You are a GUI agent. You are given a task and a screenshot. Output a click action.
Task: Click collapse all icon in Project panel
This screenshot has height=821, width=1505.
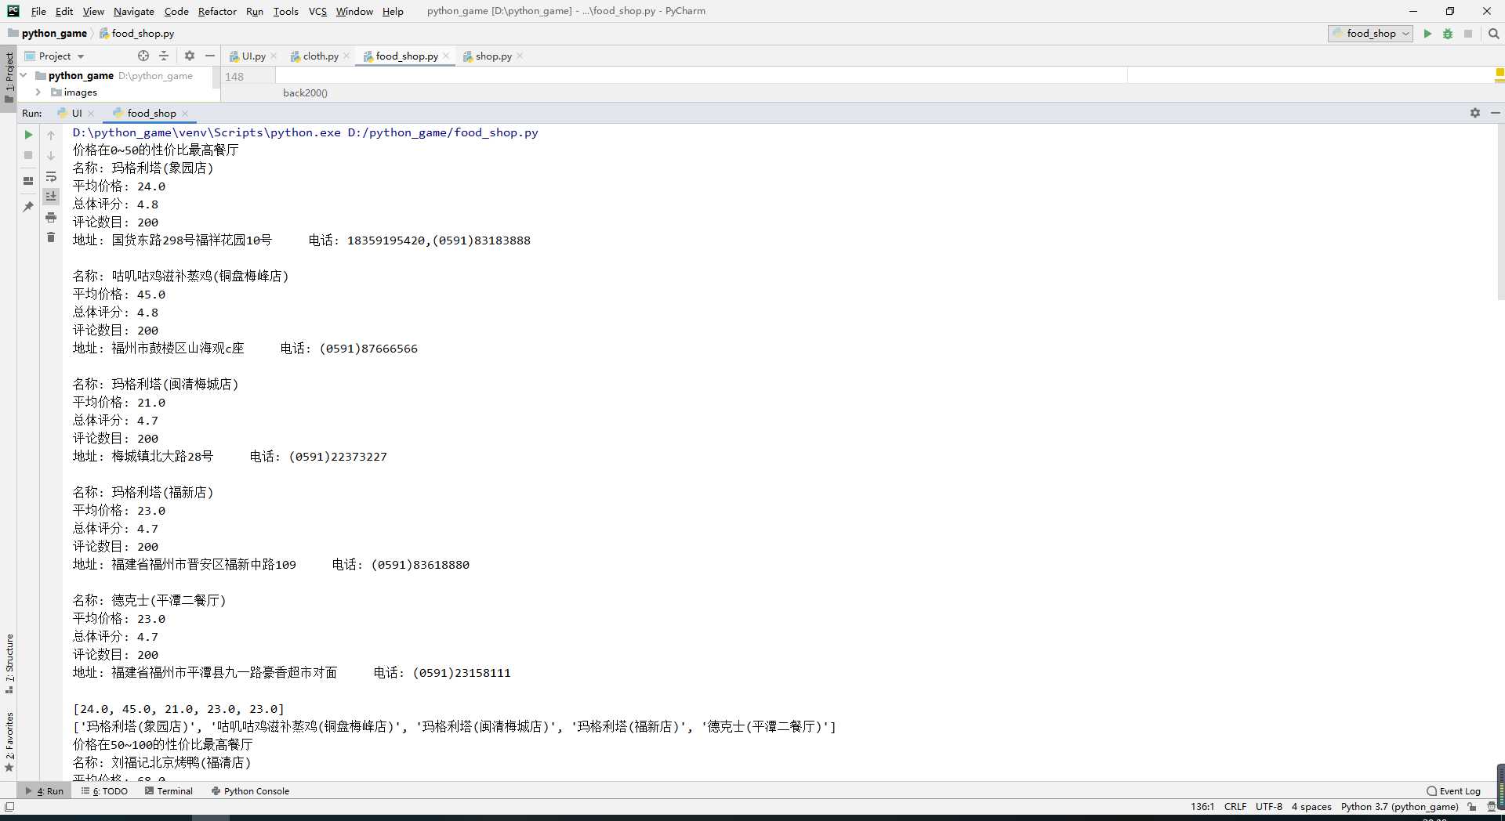(x=164, y=56)
